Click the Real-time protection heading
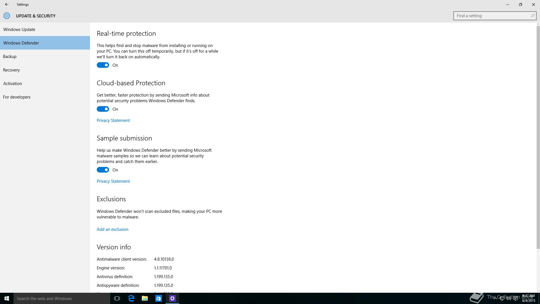This screenshot has width=540, height=304. coord(126,33)
